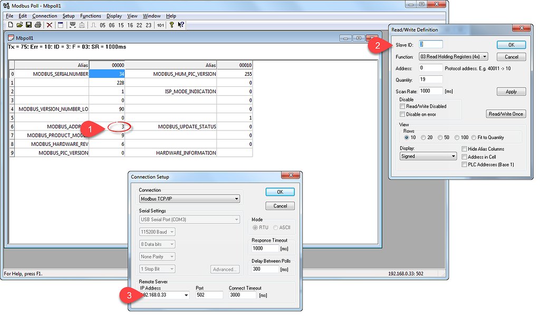Viewport: 540px width, 328px height.
Task: Click the 05 Write Single Coil toolbar icon
Action: [x=102, y=25]
